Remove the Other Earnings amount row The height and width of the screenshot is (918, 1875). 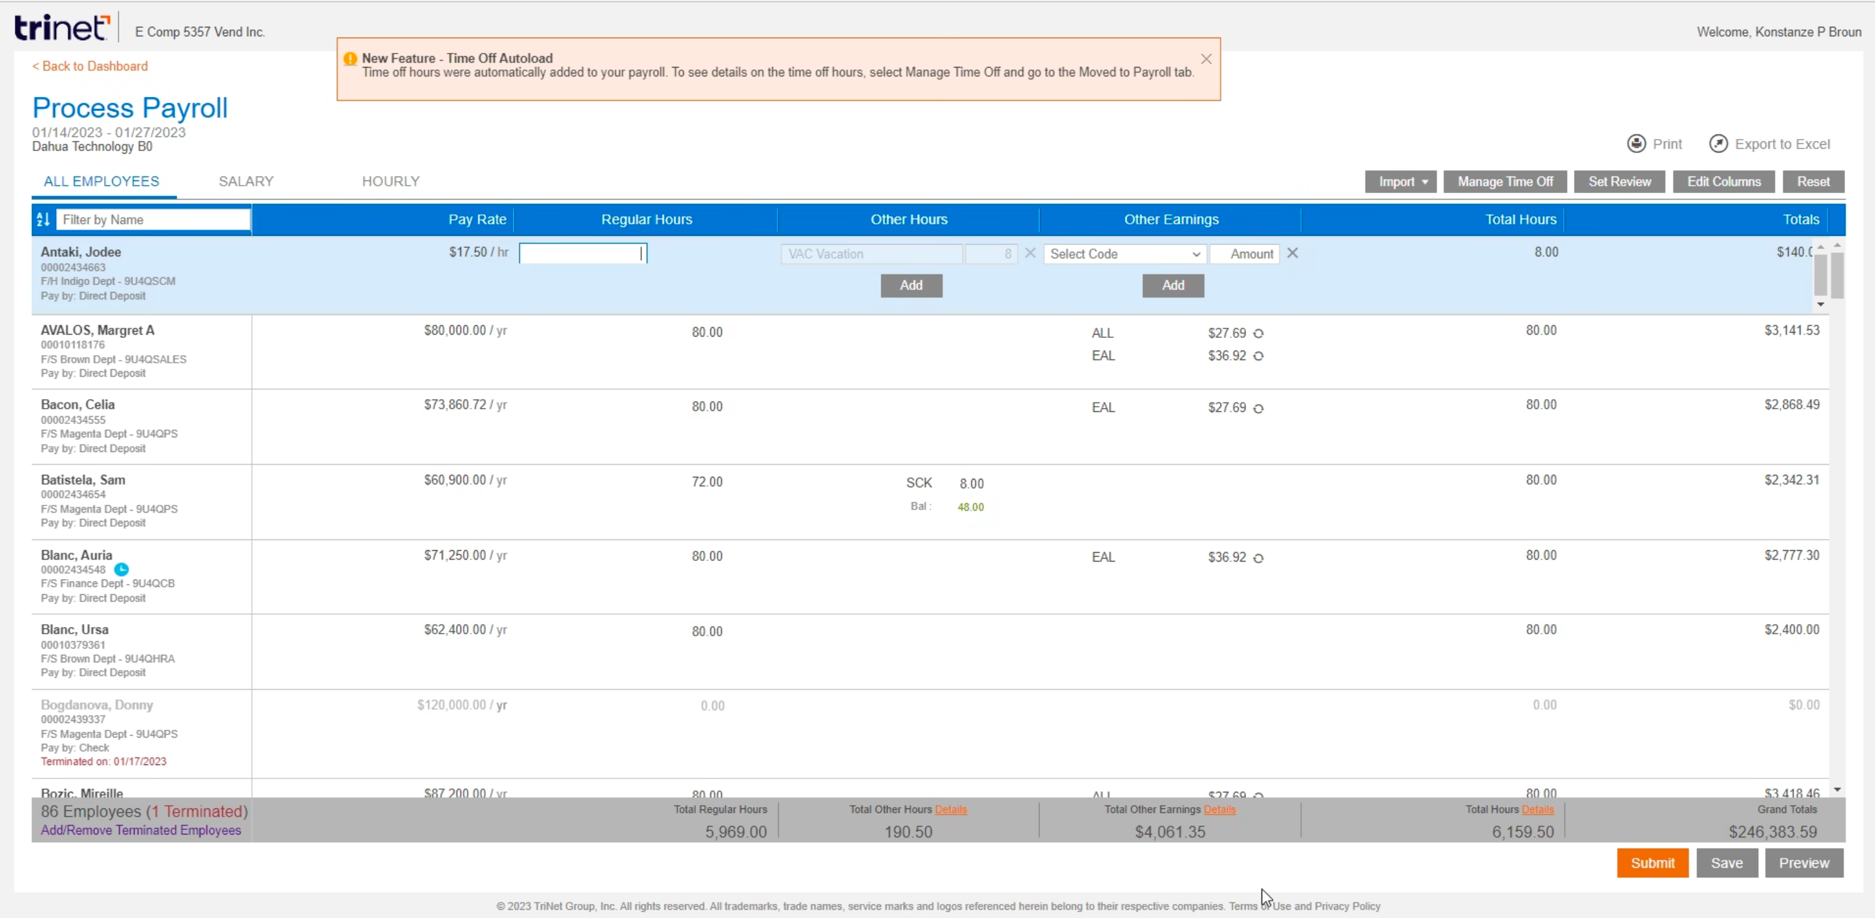click(x=1292, y=253)
